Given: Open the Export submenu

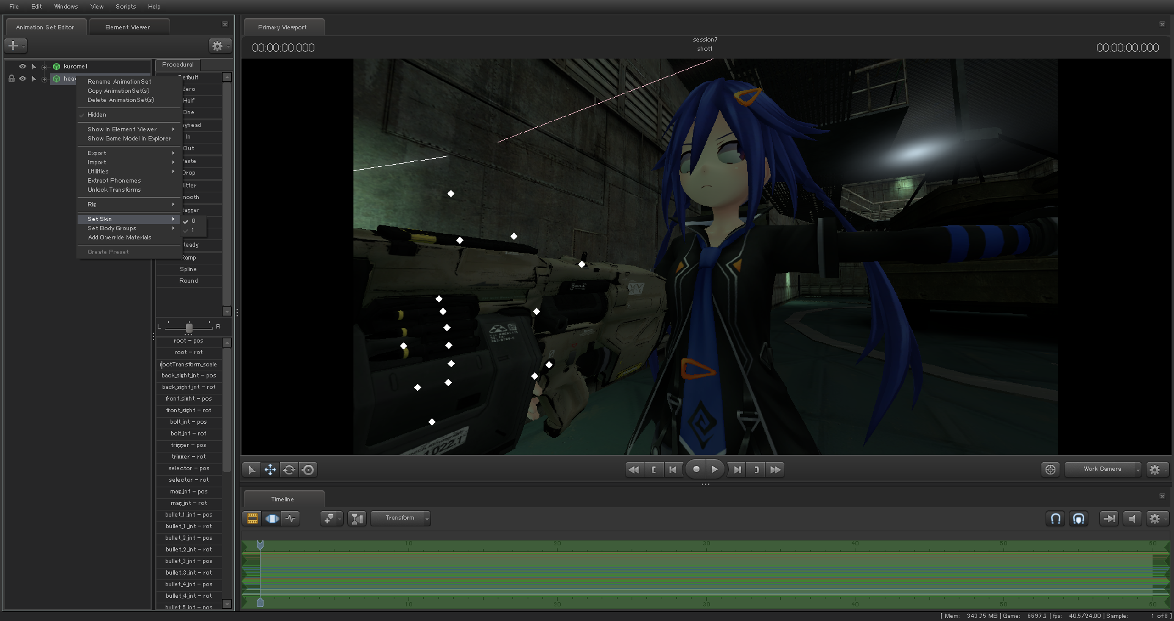Looking at the screenshot, I should (130, 153).
